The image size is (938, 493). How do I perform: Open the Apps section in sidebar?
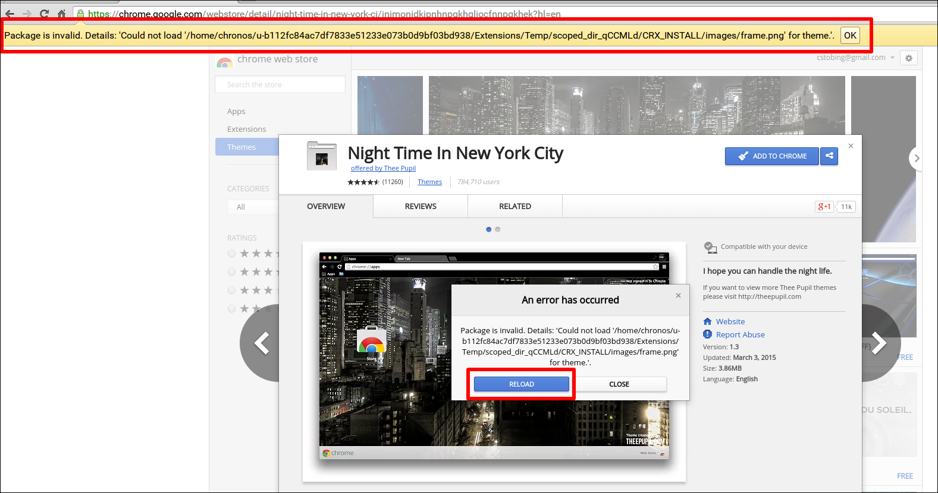pyautogui.click(x=236, y=112)
